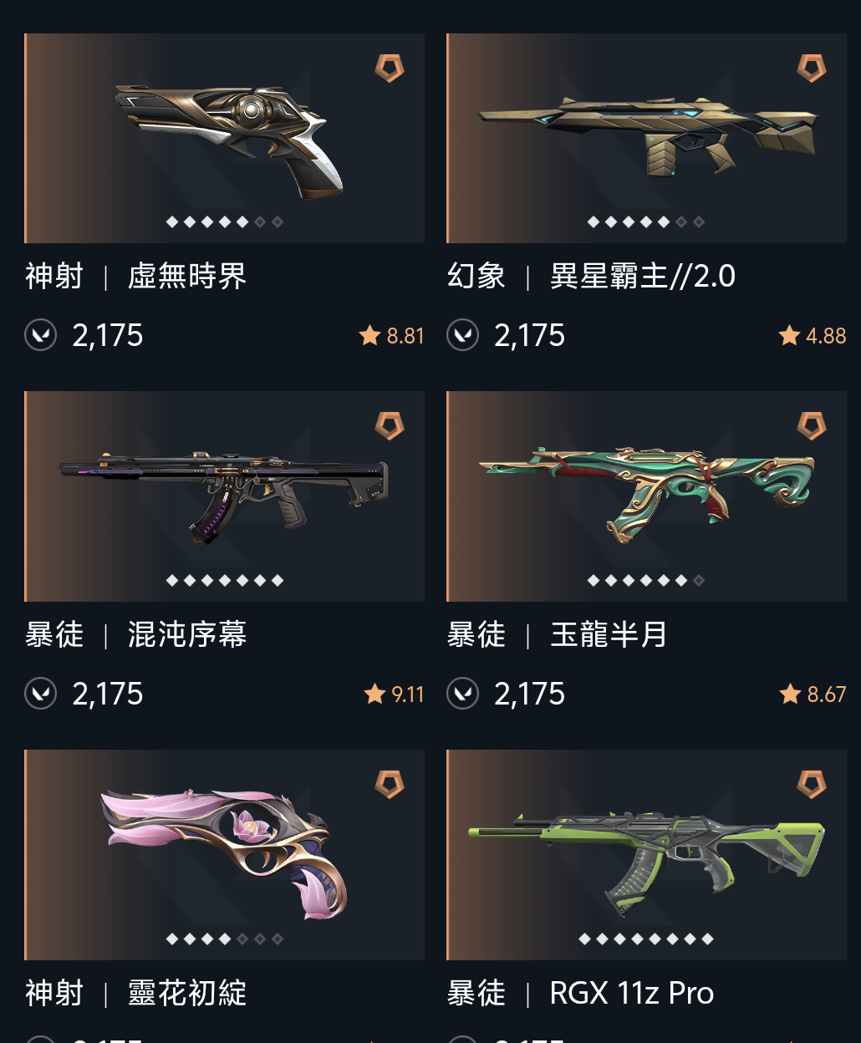Click tier badge icon on 幻象 異星霸主//2.0 card
This screenshot has height=1043, width=861.
(812, 68)
